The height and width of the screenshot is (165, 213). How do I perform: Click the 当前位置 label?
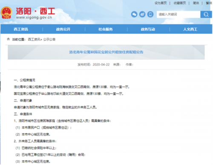tap(19, 40)
